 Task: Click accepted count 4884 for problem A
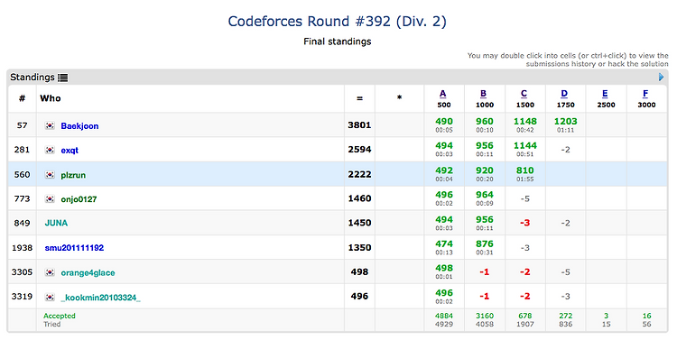coord(444,316)
